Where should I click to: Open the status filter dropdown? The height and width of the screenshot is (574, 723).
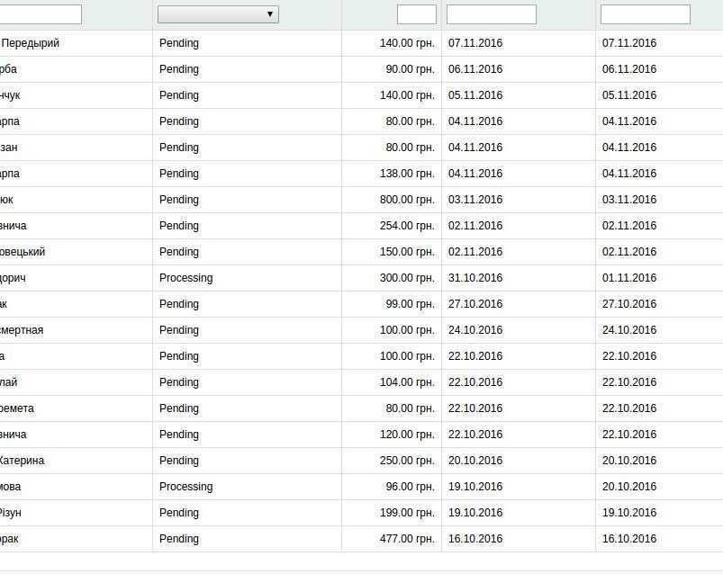click(218, 14)
